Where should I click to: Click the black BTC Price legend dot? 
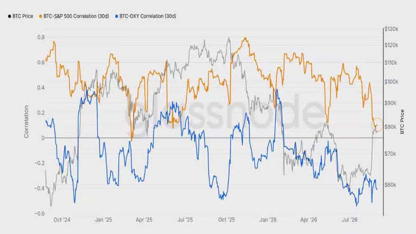coord(10,16)
